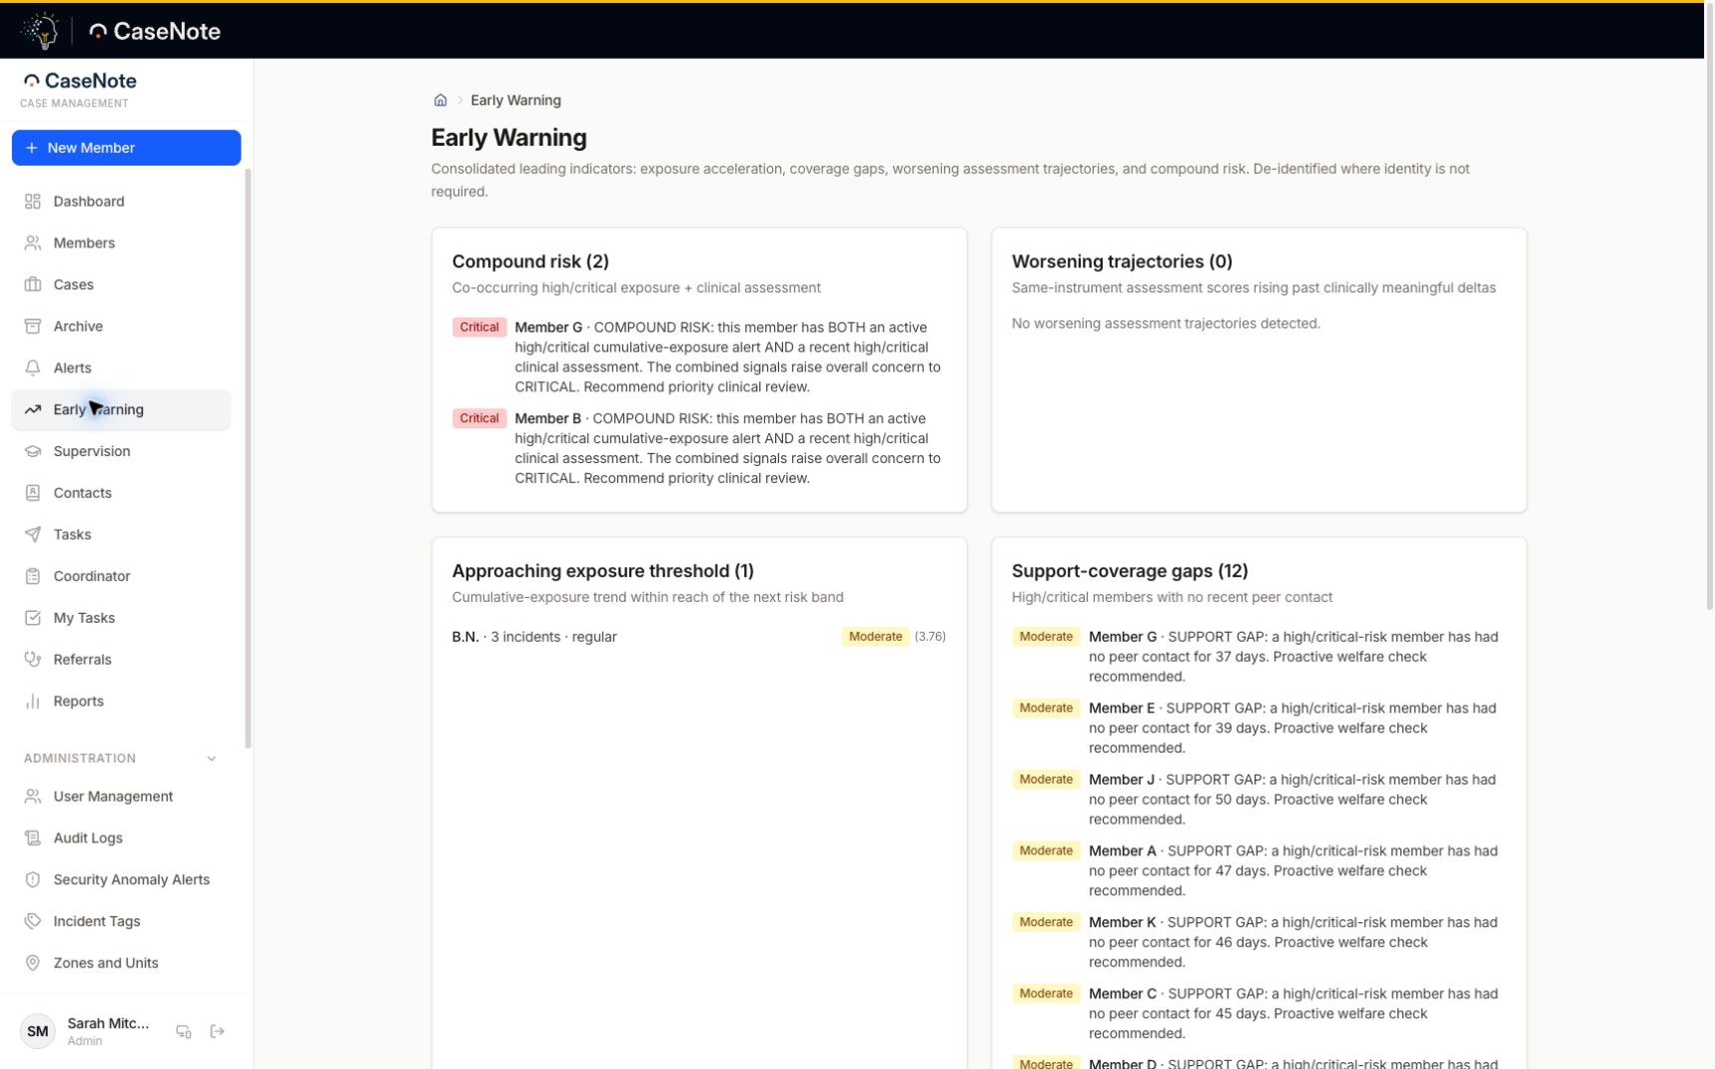Screen dimensions: 1715x1069
Task: Click the Security Anomaly Alerts shield icon
Action: [33, 880]
